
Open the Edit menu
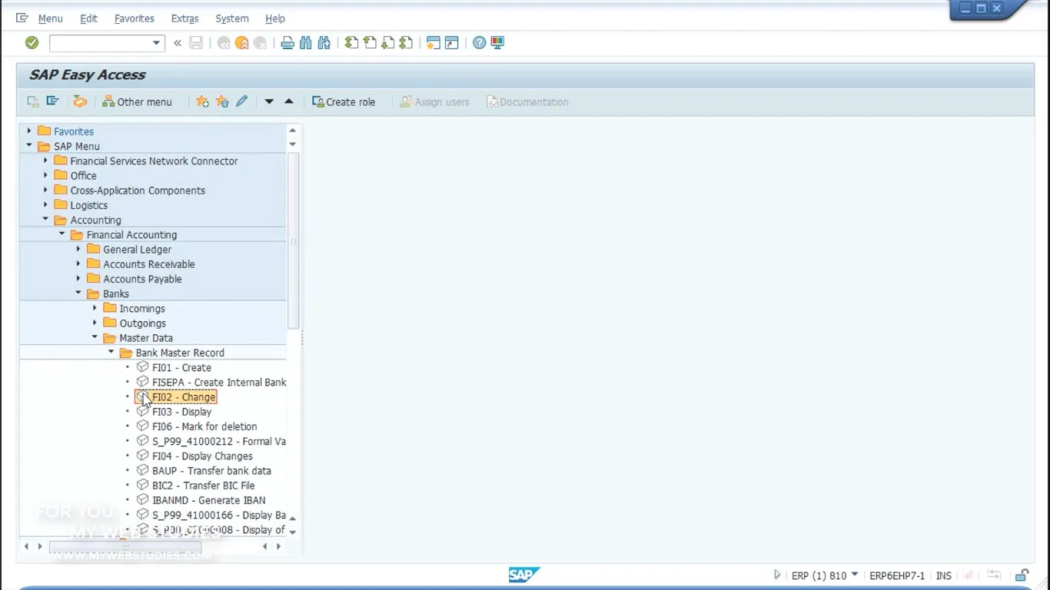(x=89, y=18)
